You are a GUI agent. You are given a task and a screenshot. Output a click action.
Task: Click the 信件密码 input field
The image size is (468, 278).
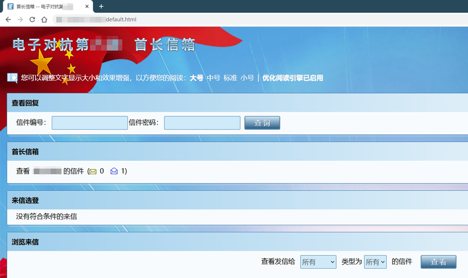coord(202,123)
